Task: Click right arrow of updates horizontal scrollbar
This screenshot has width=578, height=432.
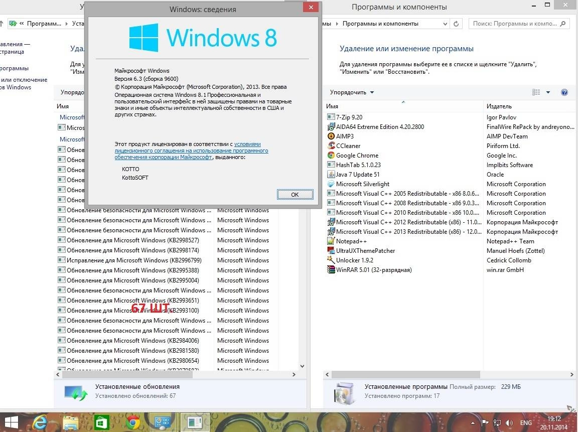Action: [294, 374]
